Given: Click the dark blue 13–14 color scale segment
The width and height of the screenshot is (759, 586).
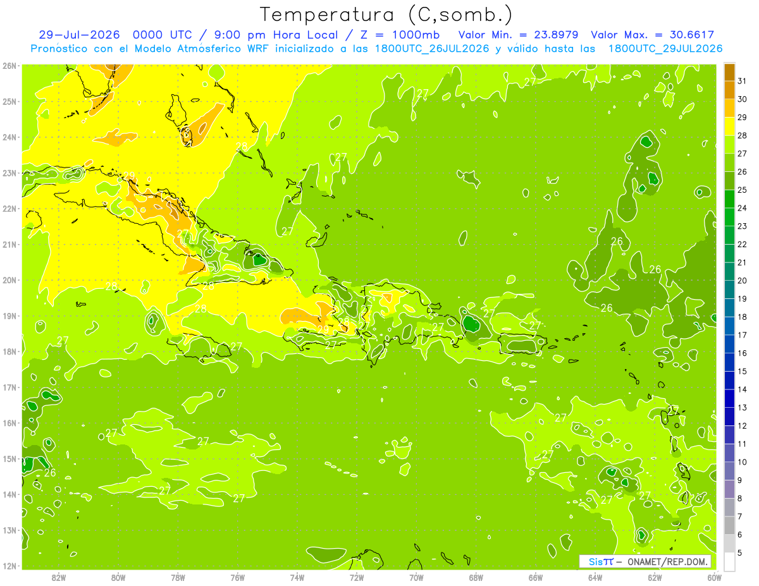Looking at the screenshot, I should click(729, 399).
